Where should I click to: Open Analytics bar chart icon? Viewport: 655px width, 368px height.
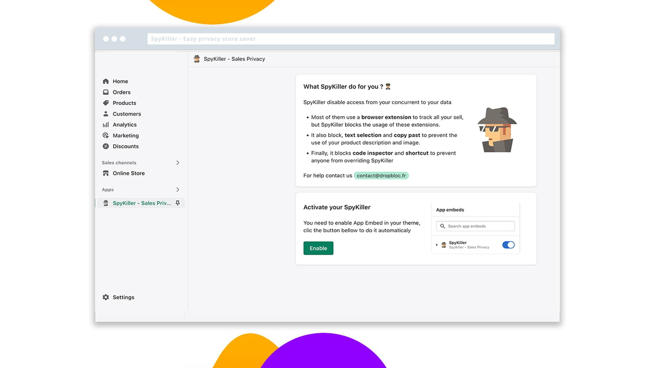tap(106, 125)
